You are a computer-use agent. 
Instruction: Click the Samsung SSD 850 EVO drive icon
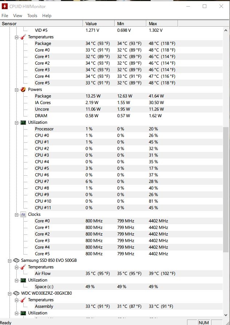tap(16, 260)
